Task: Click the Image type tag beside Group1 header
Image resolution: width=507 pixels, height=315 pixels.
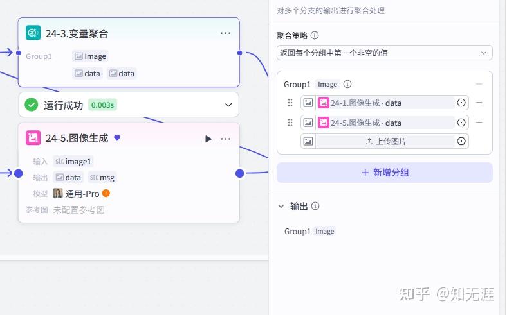Action: coord(327,85)
